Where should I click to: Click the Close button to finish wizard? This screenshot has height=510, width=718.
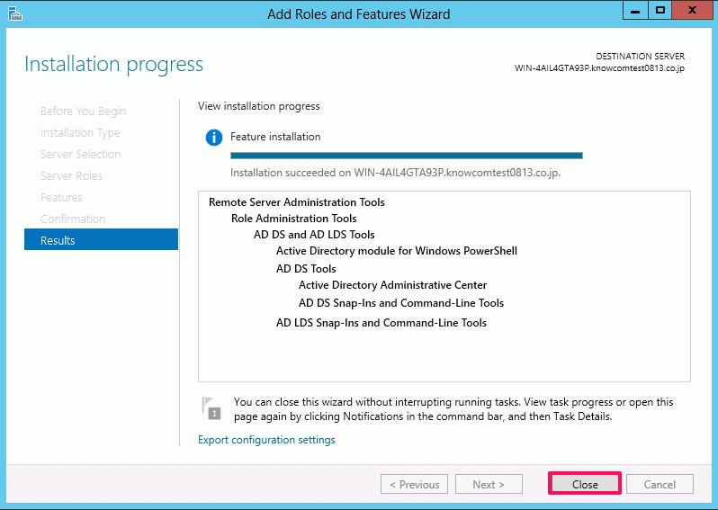(584, 484)
